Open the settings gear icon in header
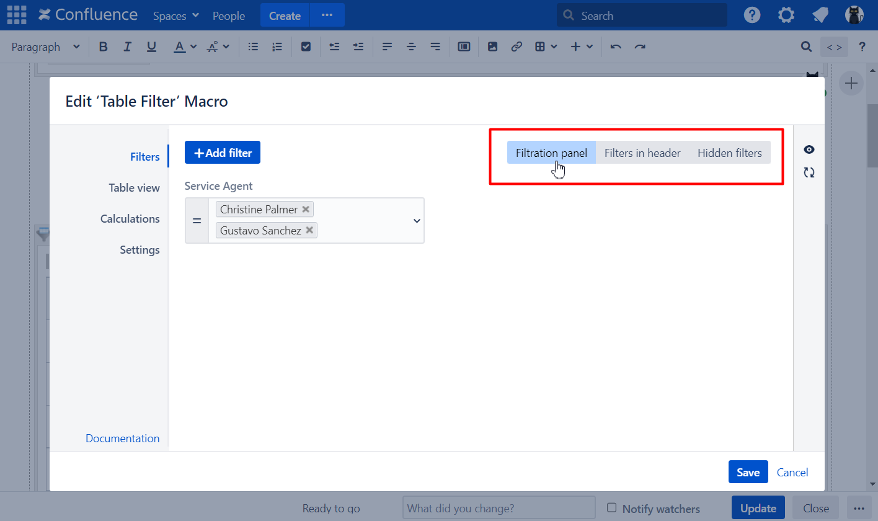This screenshot has height=521, width=878. coord(786,16)
